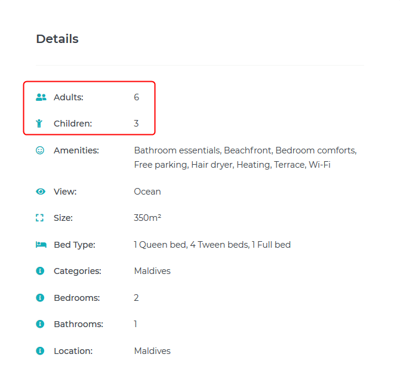Click the Children person icon
This screenshot has height=388, width=400.
(40, 124)
